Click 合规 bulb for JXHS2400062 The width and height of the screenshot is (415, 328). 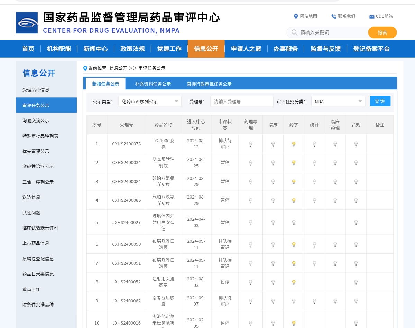coord(356,301)
